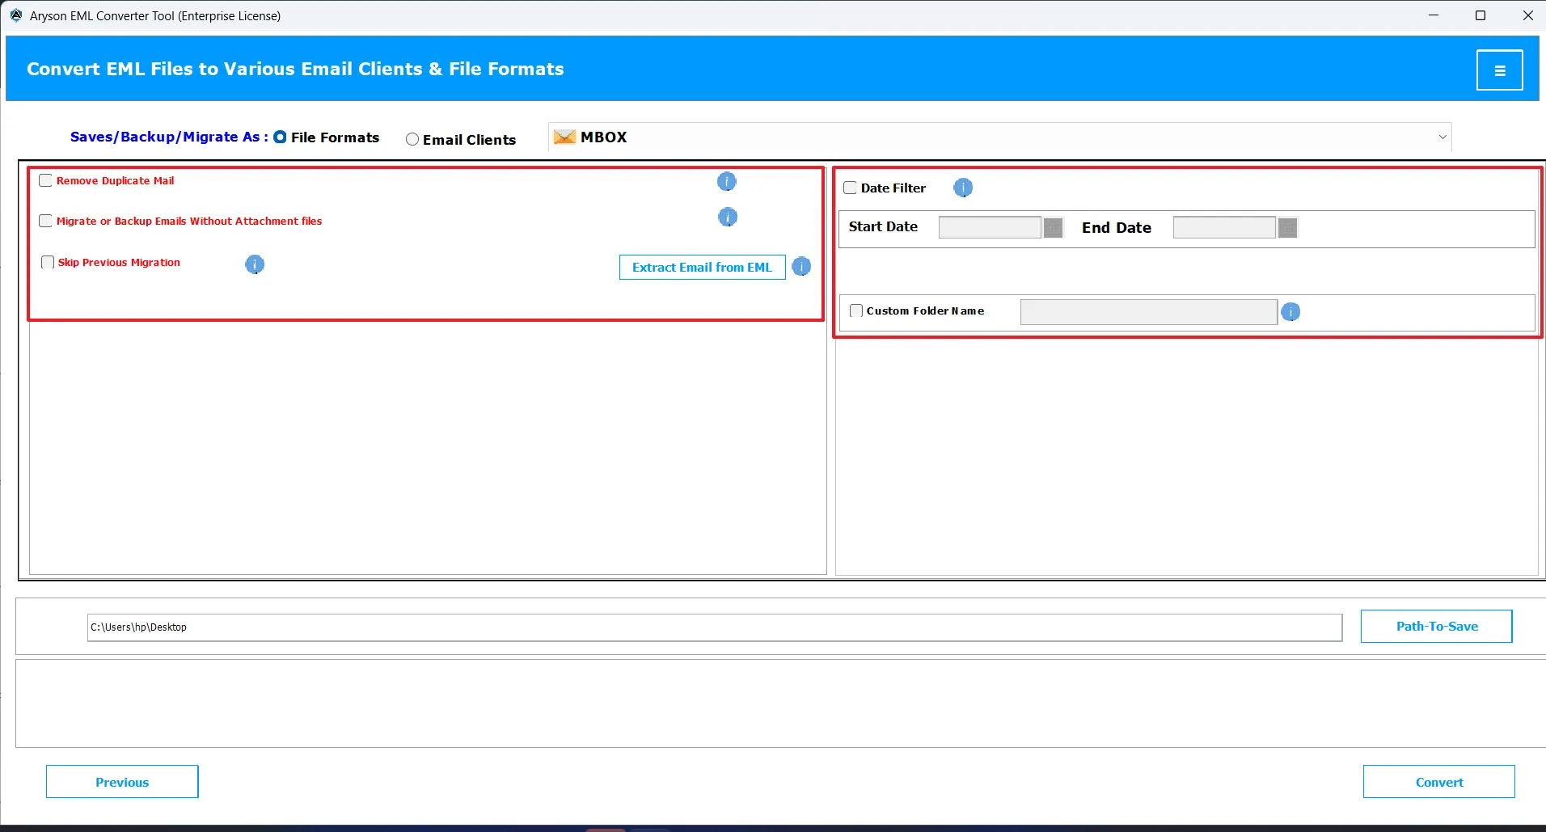Click info icon next to Extract Email button
Viewport: 1546px width, 832px height.
pos(801,267)
